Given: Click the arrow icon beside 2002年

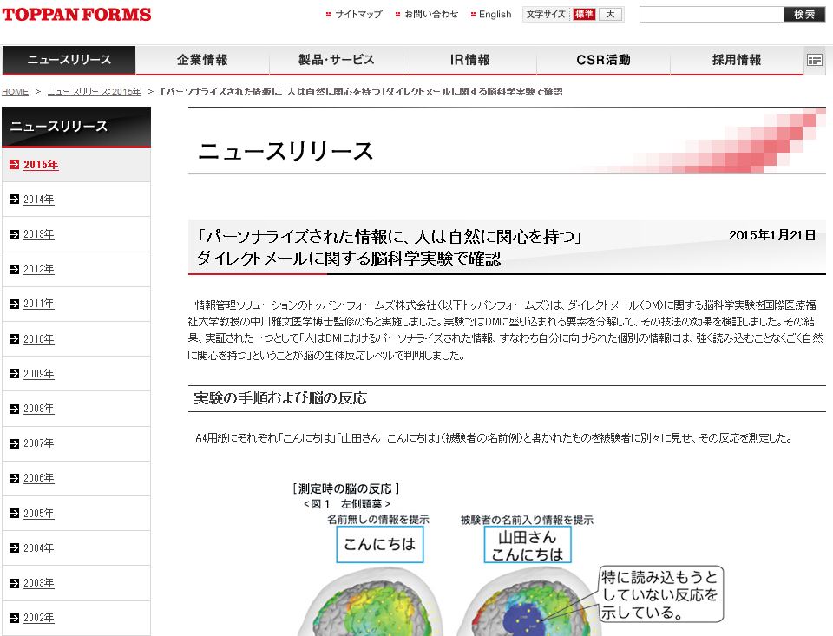Looking at the screenshot, I should point(15,618).
